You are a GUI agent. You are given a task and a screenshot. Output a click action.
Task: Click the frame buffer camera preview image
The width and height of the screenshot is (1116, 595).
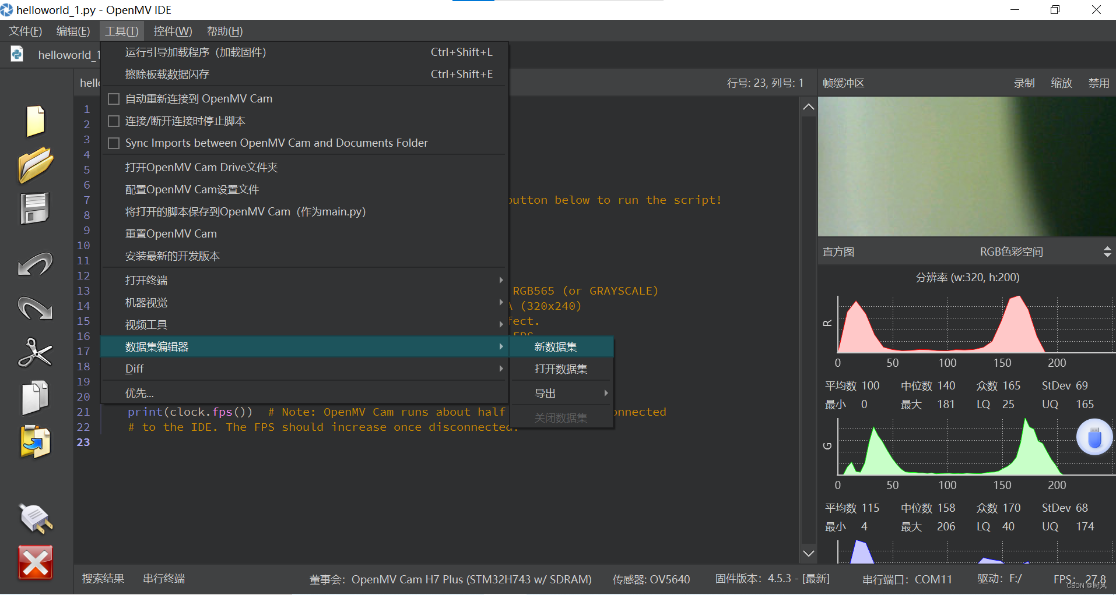pos(967,167)
